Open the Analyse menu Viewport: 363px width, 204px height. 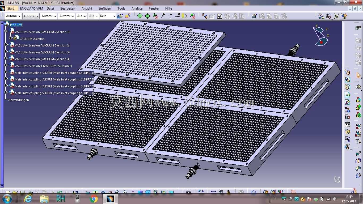pyautogui.click(x=137, y=8)
